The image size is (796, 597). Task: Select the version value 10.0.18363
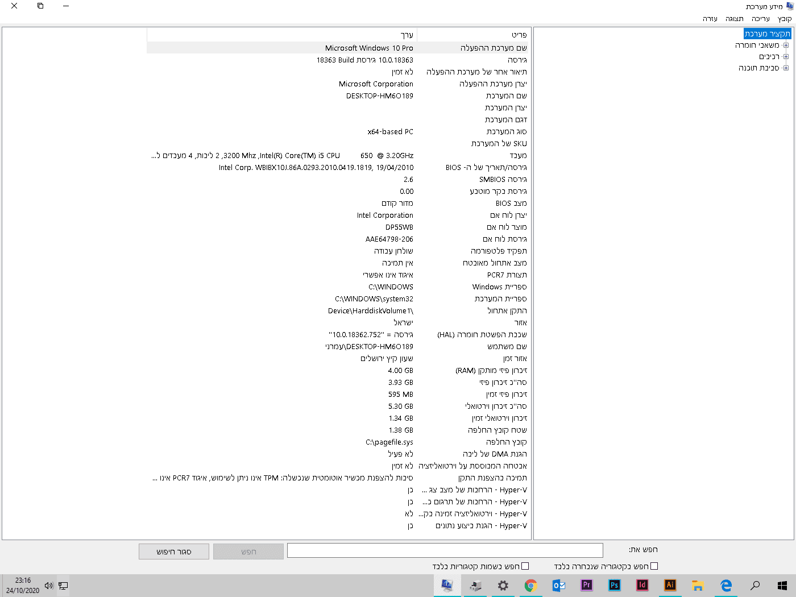click(365, 60)
